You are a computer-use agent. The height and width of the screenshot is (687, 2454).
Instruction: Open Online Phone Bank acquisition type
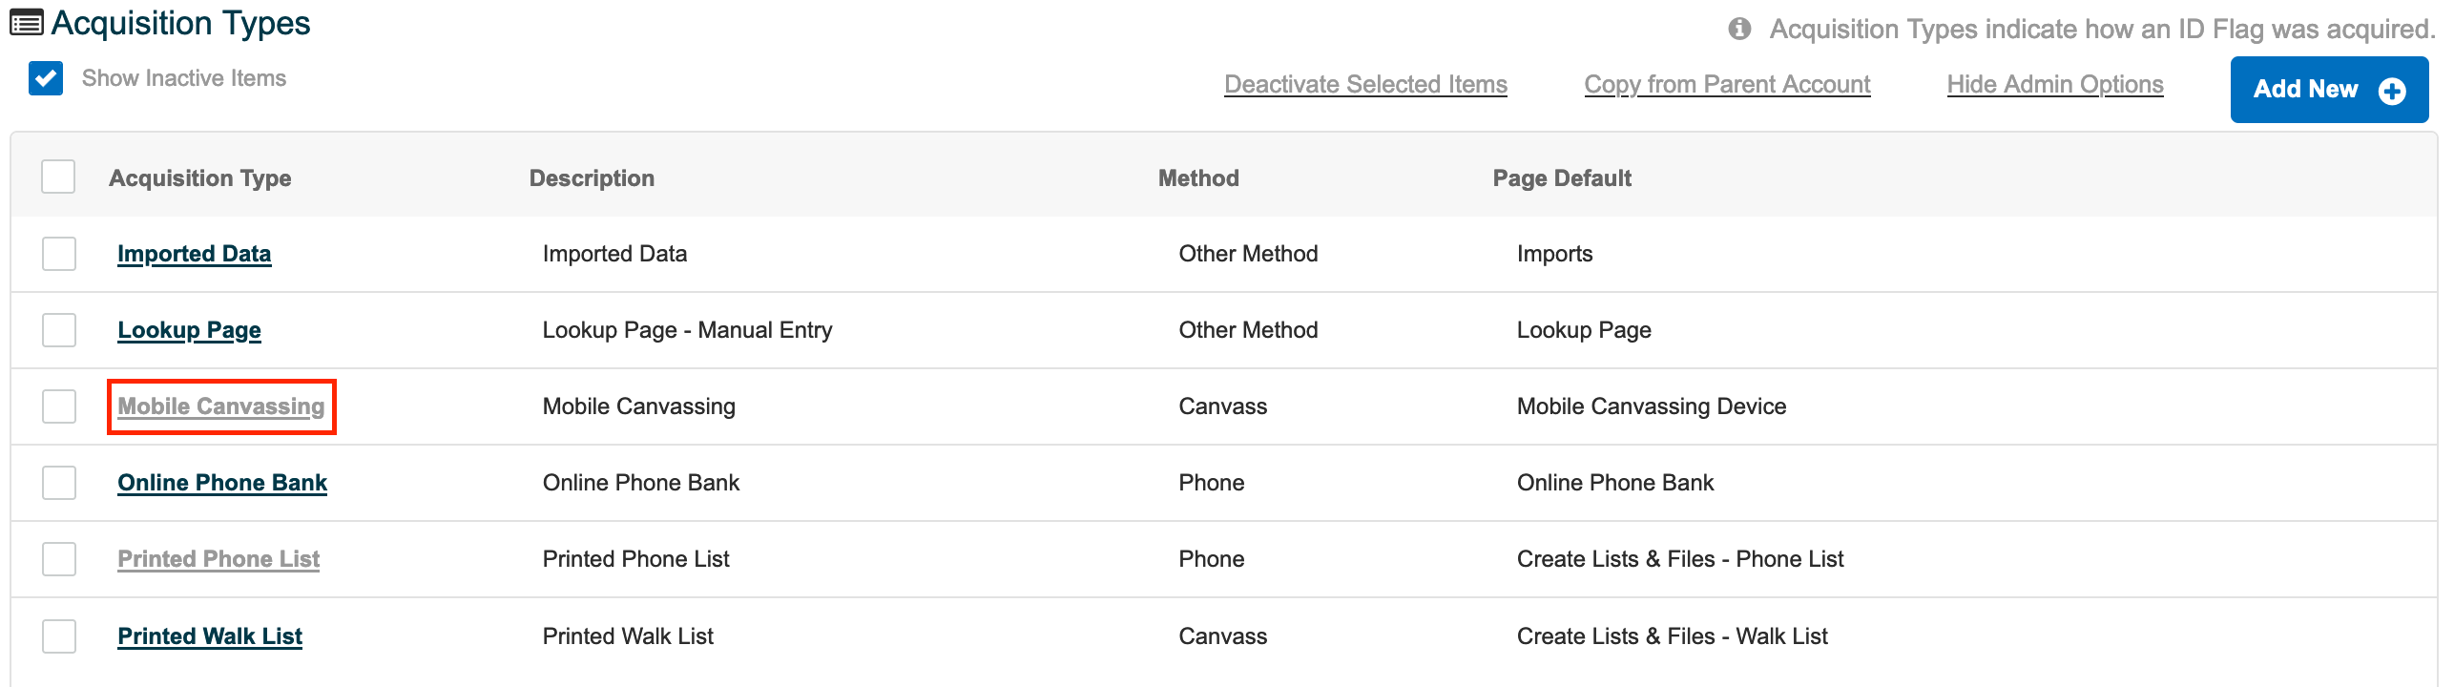coord(222,483)
